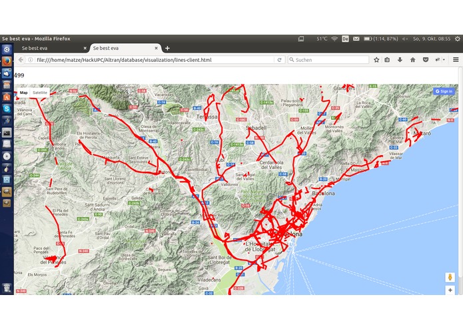Bookmark this page with the star icon
This screenshot has height=329, width=463.
(x=376, y=60)
